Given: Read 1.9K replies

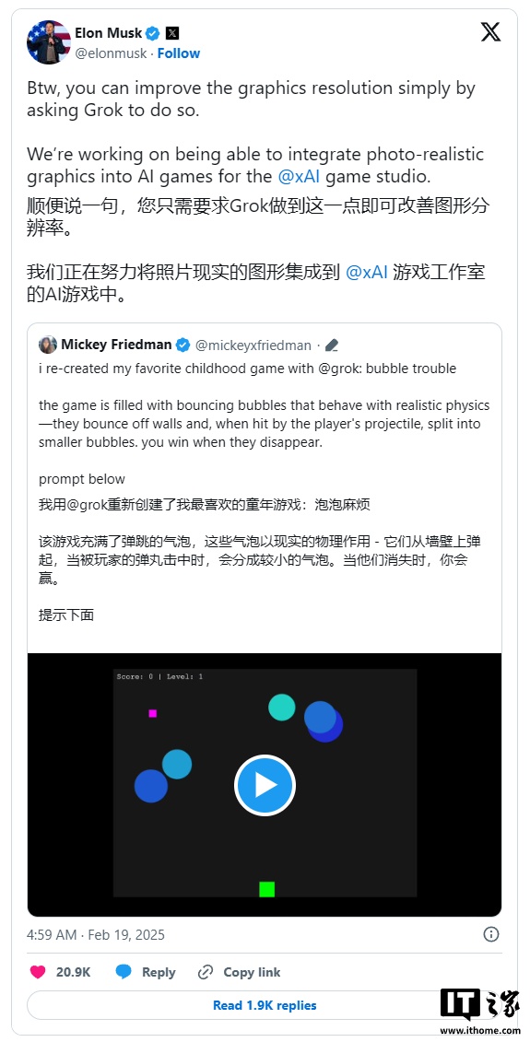Looking at the screenshot, I should [265, 1005].
